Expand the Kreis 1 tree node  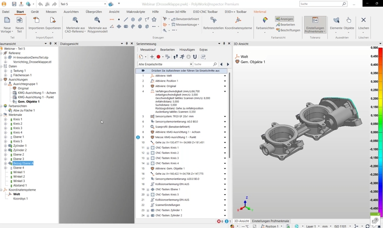[x=5, y=119]
